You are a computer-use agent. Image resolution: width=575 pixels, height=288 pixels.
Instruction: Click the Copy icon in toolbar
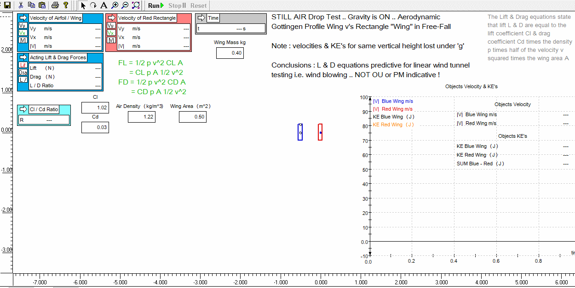click(x=32, y=6)
